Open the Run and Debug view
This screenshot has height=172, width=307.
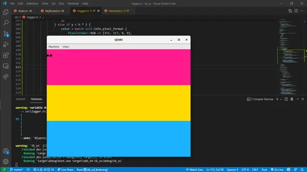(x=6, y=44)
